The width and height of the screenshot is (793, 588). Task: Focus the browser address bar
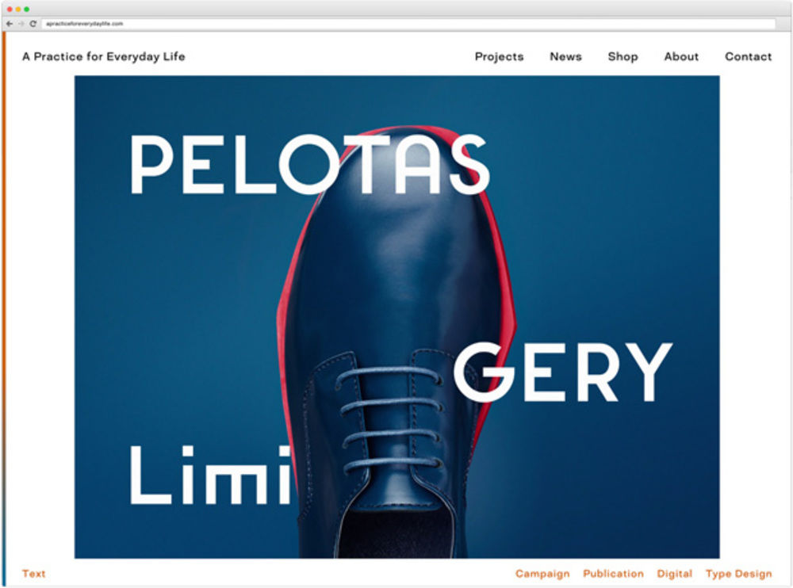tap(408, 24)
